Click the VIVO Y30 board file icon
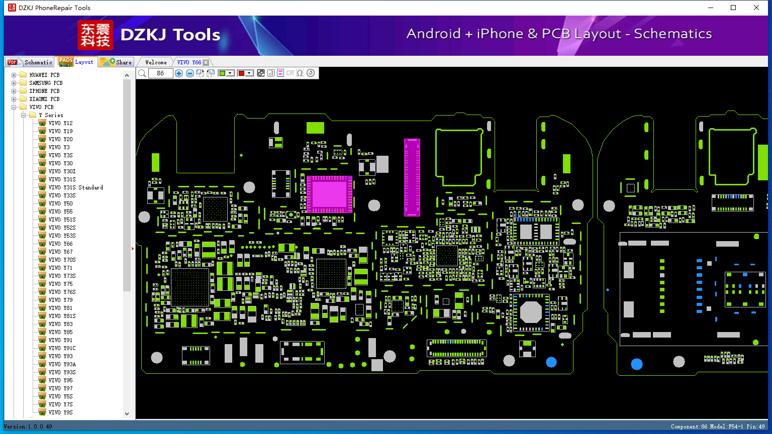Viewport: 772px width, 434px height. point(42,163)
